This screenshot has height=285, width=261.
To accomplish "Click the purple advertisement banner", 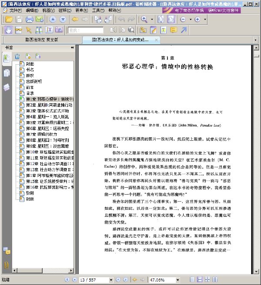I will (x=201, y=10).
